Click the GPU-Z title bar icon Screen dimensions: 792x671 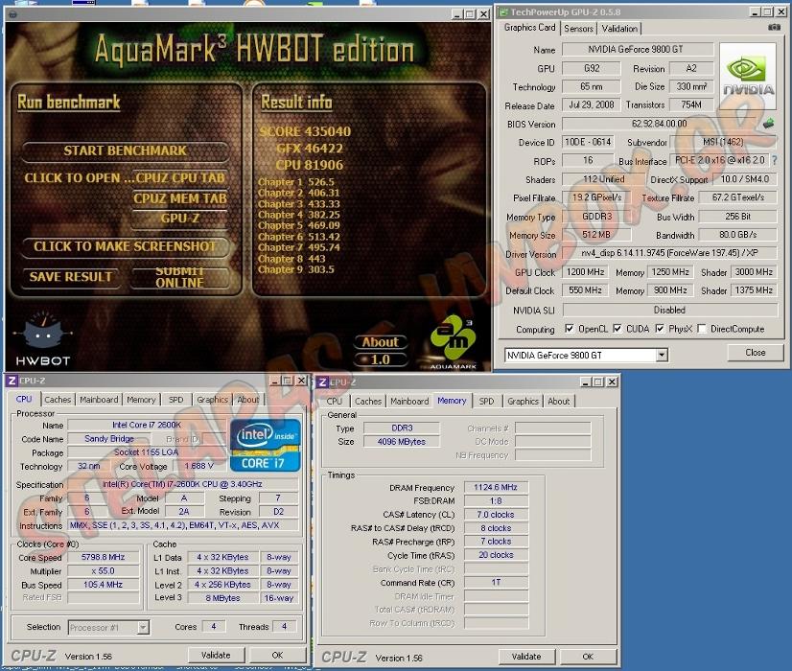[503, 12]
